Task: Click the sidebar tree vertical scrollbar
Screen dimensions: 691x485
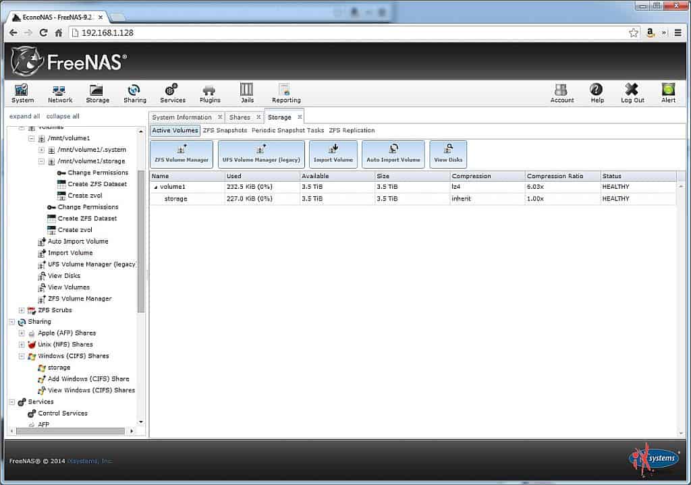Action: pos(141,241)
